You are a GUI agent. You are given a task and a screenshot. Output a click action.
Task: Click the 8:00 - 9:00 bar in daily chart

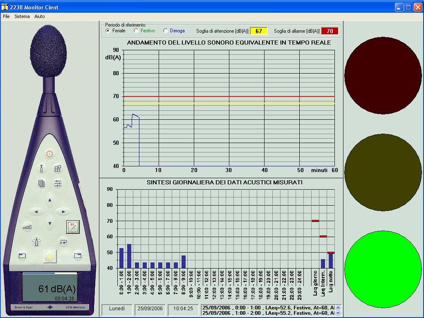point(184,262)
